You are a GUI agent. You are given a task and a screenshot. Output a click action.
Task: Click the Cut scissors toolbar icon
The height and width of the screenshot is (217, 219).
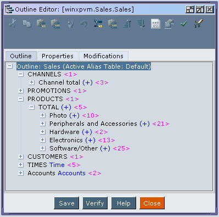13,24
